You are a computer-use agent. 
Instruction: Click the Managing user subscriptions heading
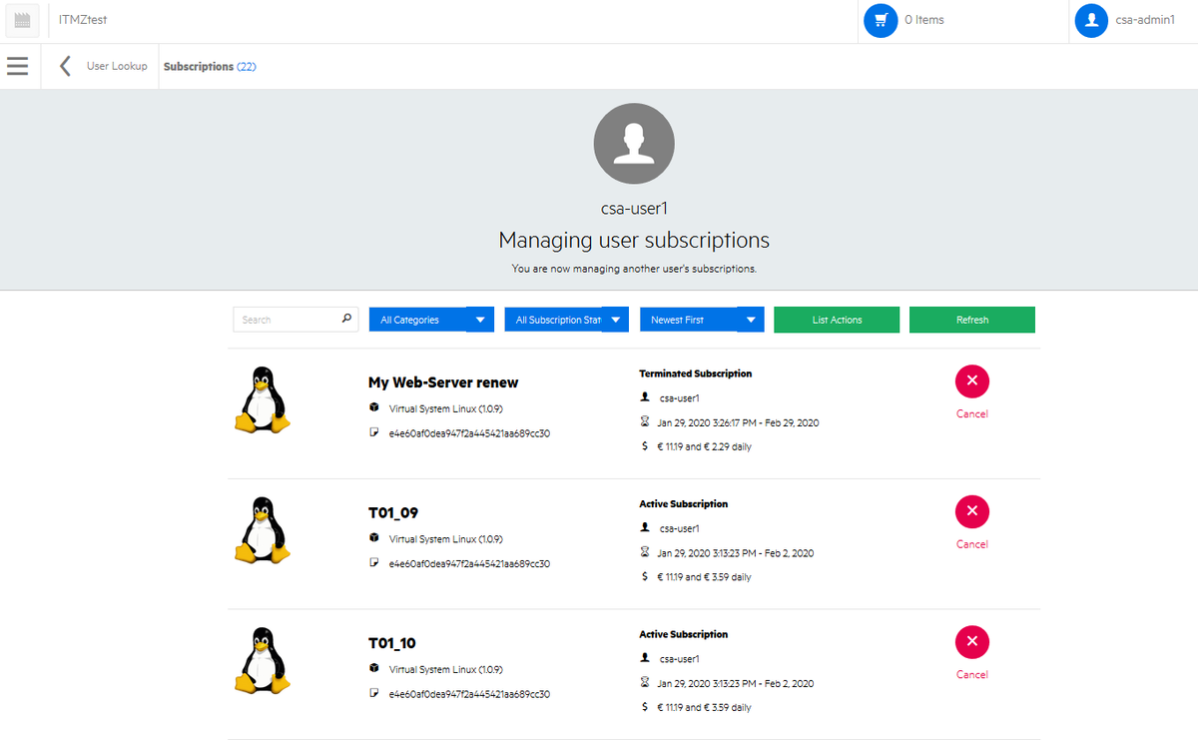pos(634,241)
